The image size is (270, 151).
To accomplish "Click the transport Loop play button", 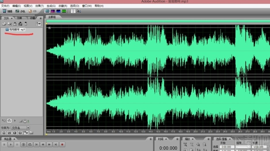I will (30, 144).
